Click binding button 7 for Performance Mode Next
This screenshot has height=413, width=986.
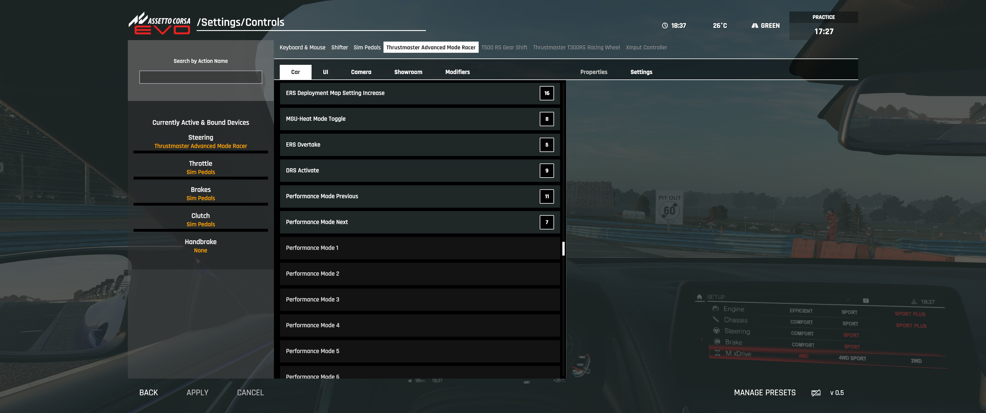pyautogui.click(x=546, y=222)
